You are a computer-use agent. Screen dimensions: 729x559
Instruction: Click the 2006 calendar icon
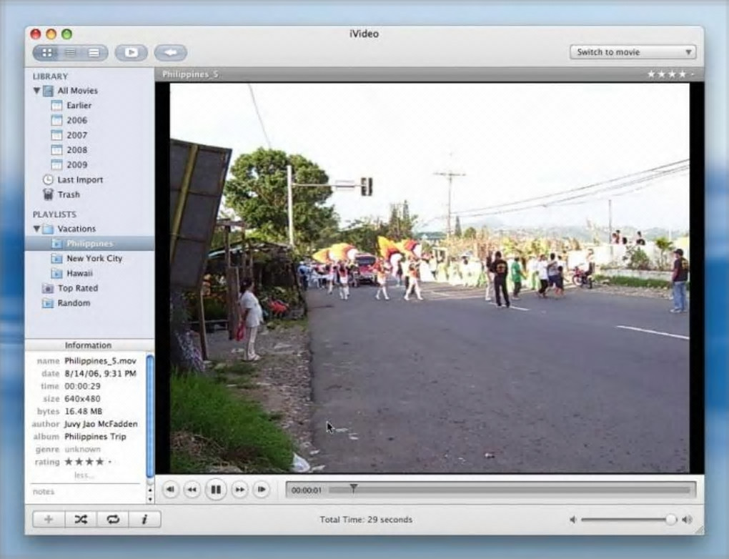[x=56, y=121]
